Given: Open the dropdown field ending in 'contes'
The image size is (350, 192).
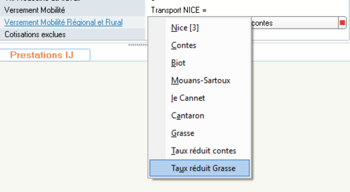Looking at the screenshot, I should (293, 23).
